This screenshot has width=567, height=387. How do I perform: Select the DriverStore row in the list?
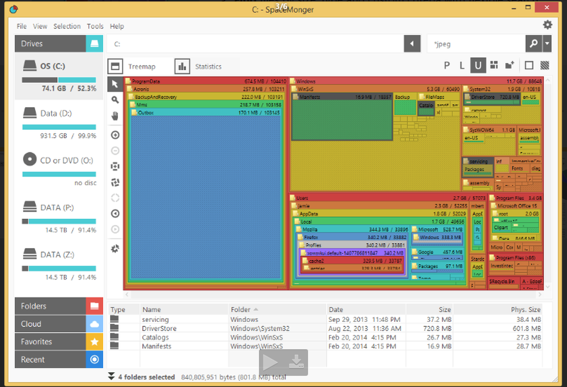coord(325,328)
